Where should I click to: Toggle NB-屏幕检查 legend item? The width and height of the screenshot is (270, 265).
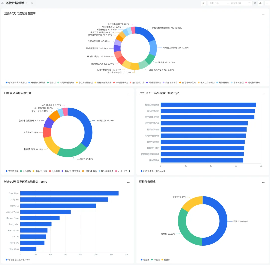click(x=106, y=171)
